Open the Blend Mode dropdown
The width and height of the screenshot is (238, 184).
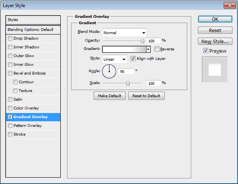pyautogui.click(x=125, y=33)
